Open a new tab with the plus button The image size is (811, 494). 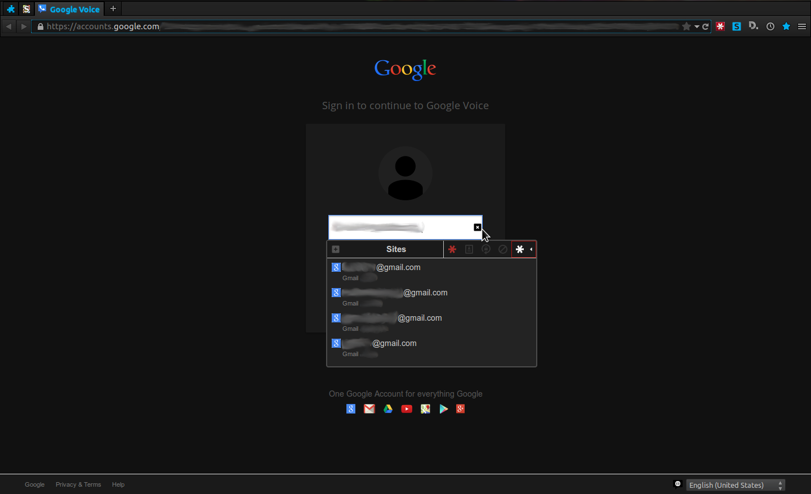[x=113, y=8]
